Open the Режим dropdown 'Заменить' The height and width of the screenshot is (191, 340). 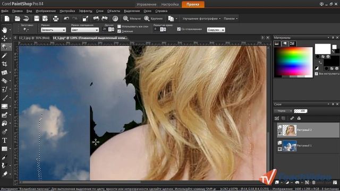(53, 30)
